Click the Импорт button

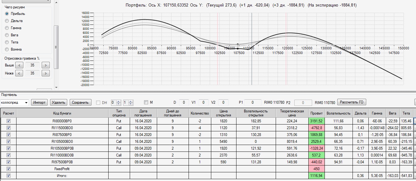coord(40,102)
